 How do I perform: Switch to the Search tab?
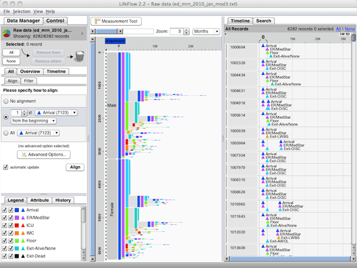[x=264, y=21]
